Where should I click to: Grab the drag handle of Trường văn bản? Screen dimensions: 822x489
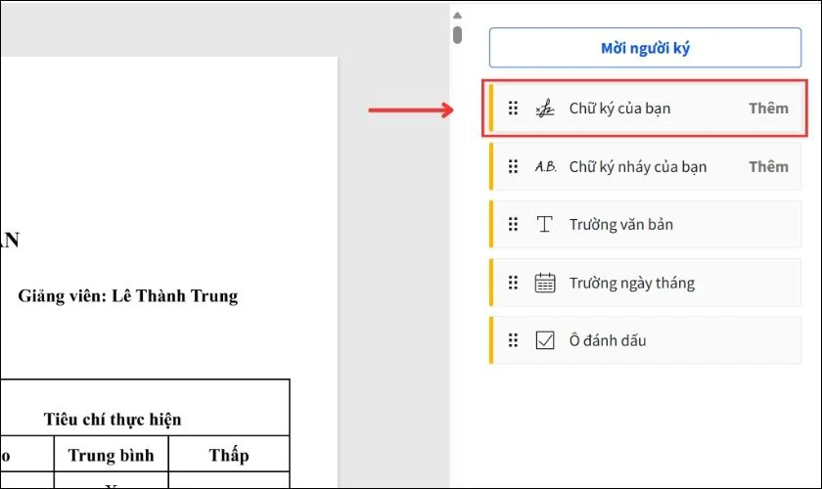[x=513, y=224]
